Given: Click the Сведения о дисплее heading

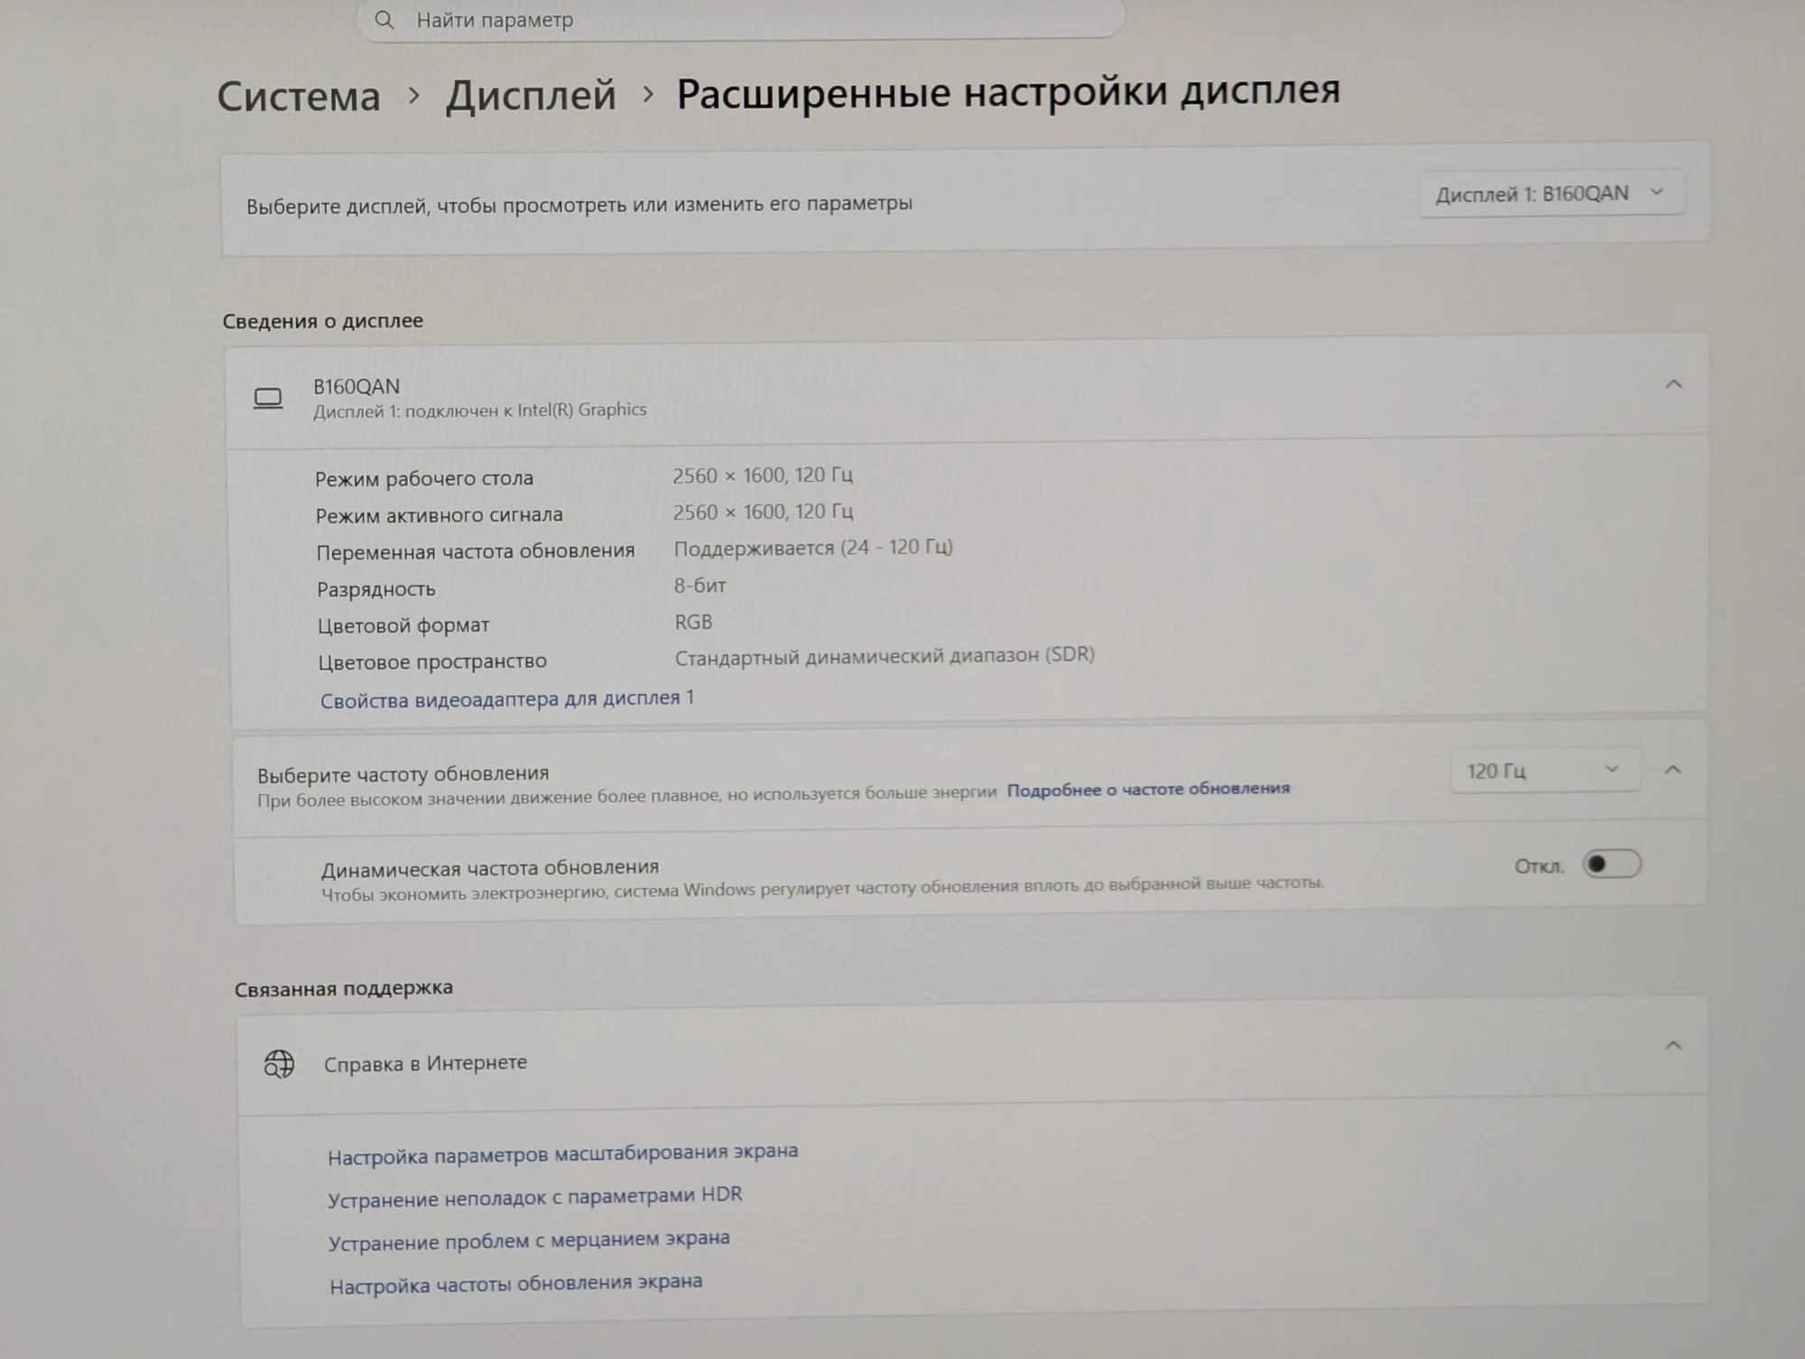Looking at the screenshot, I should (x=323, y=321).
